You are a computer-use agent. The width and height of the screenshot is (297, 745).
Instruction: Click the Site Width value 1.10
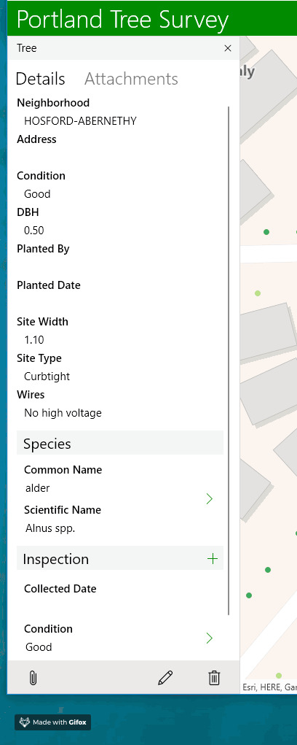34,340
